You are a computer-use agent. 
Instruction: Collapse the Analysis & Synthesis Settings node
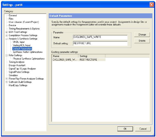coord(6,39)
